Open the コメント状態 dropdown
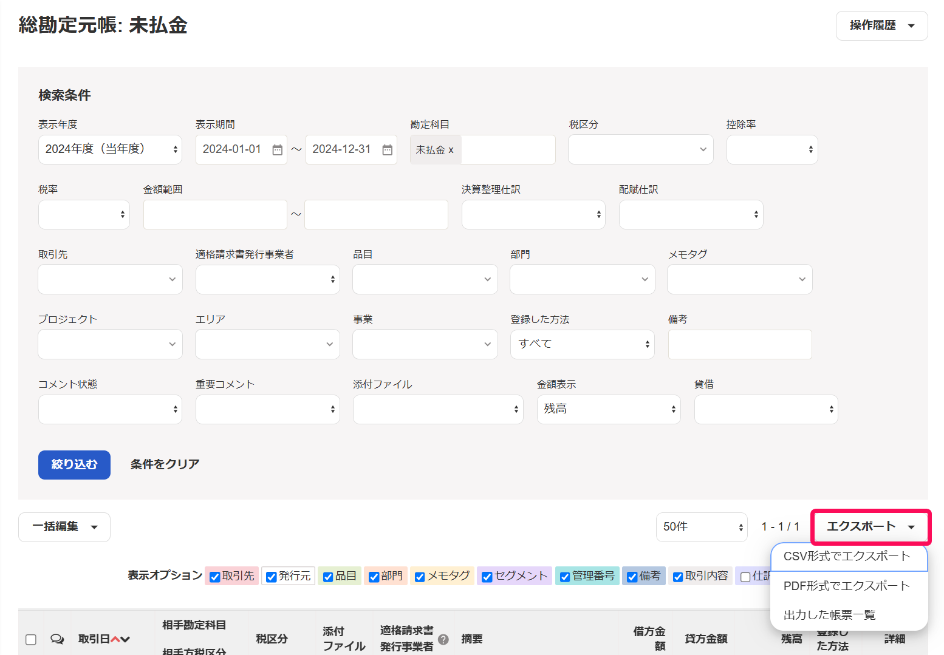This screenshot has height=655, width=944. tap(110, 409)
